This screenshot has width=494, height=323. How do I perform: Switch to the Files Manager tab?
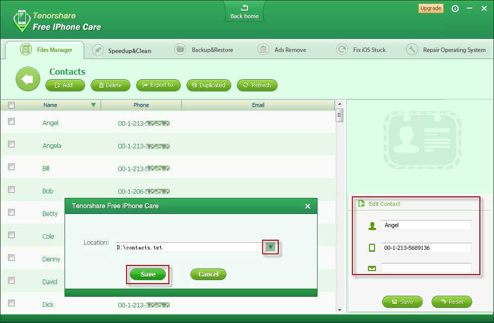[45, 50]
